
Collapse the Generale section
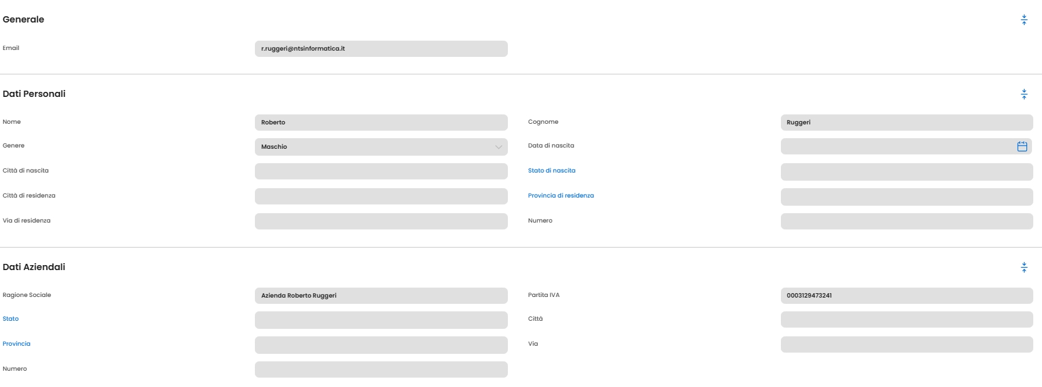1024,20
